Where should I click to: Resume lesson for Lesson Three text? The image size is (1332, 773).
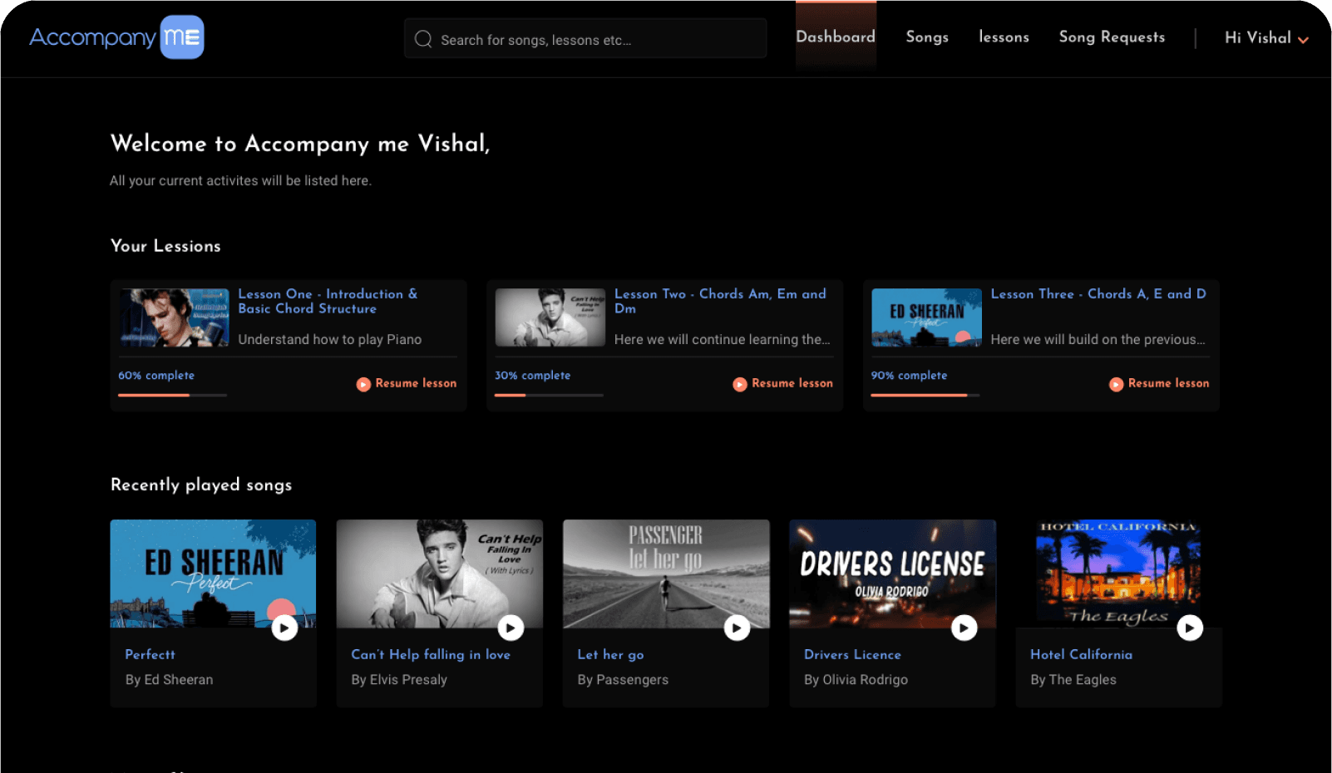click(x=1168, y=383)
